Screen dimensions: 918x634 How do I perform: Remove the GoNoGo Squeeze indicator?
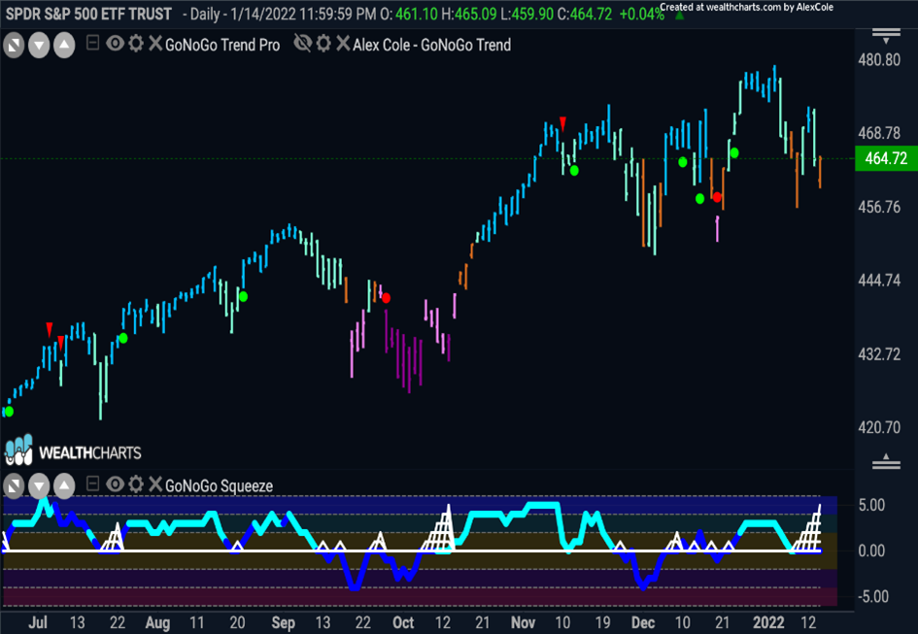[155, 484]
